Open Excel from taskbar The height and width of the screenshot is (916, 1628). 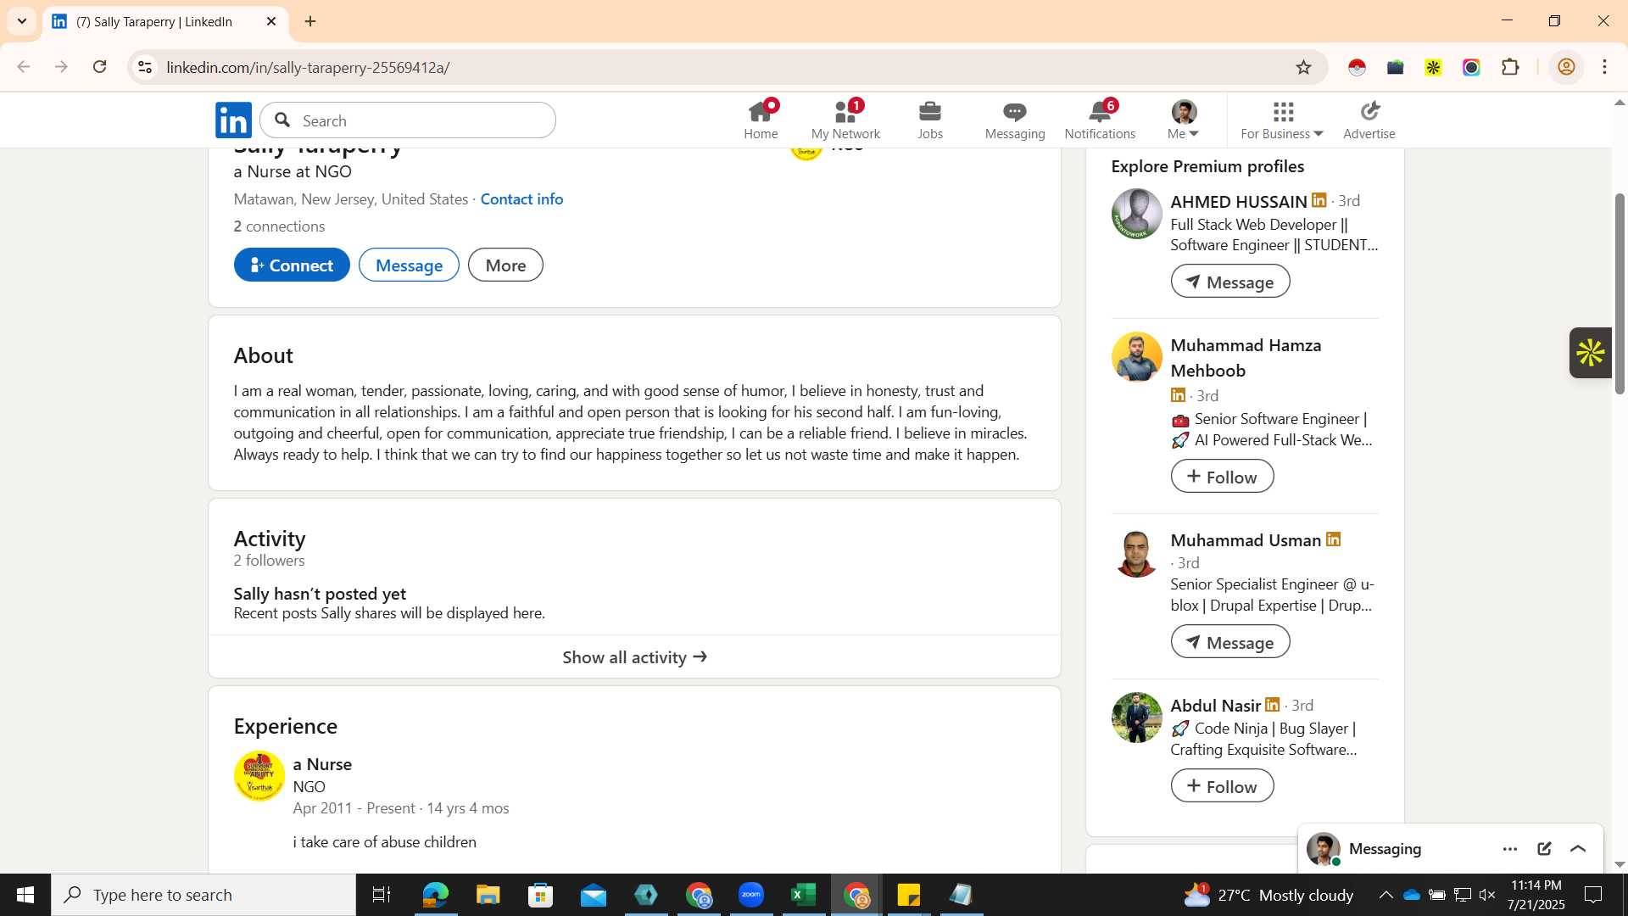tap(803, 895)
